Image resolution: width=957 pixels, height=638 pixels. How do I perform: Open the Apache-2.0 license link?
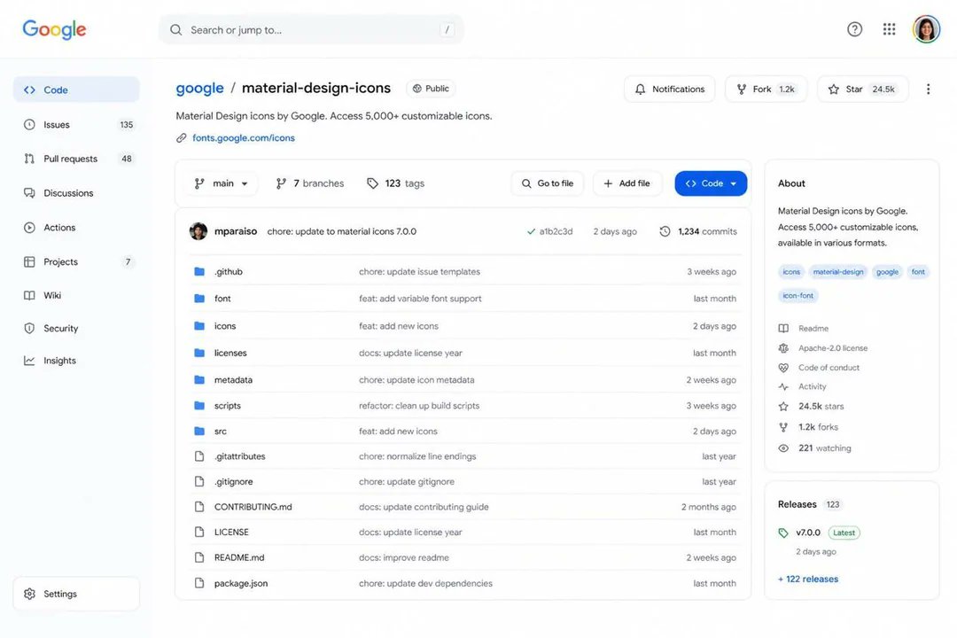point(833,348)
